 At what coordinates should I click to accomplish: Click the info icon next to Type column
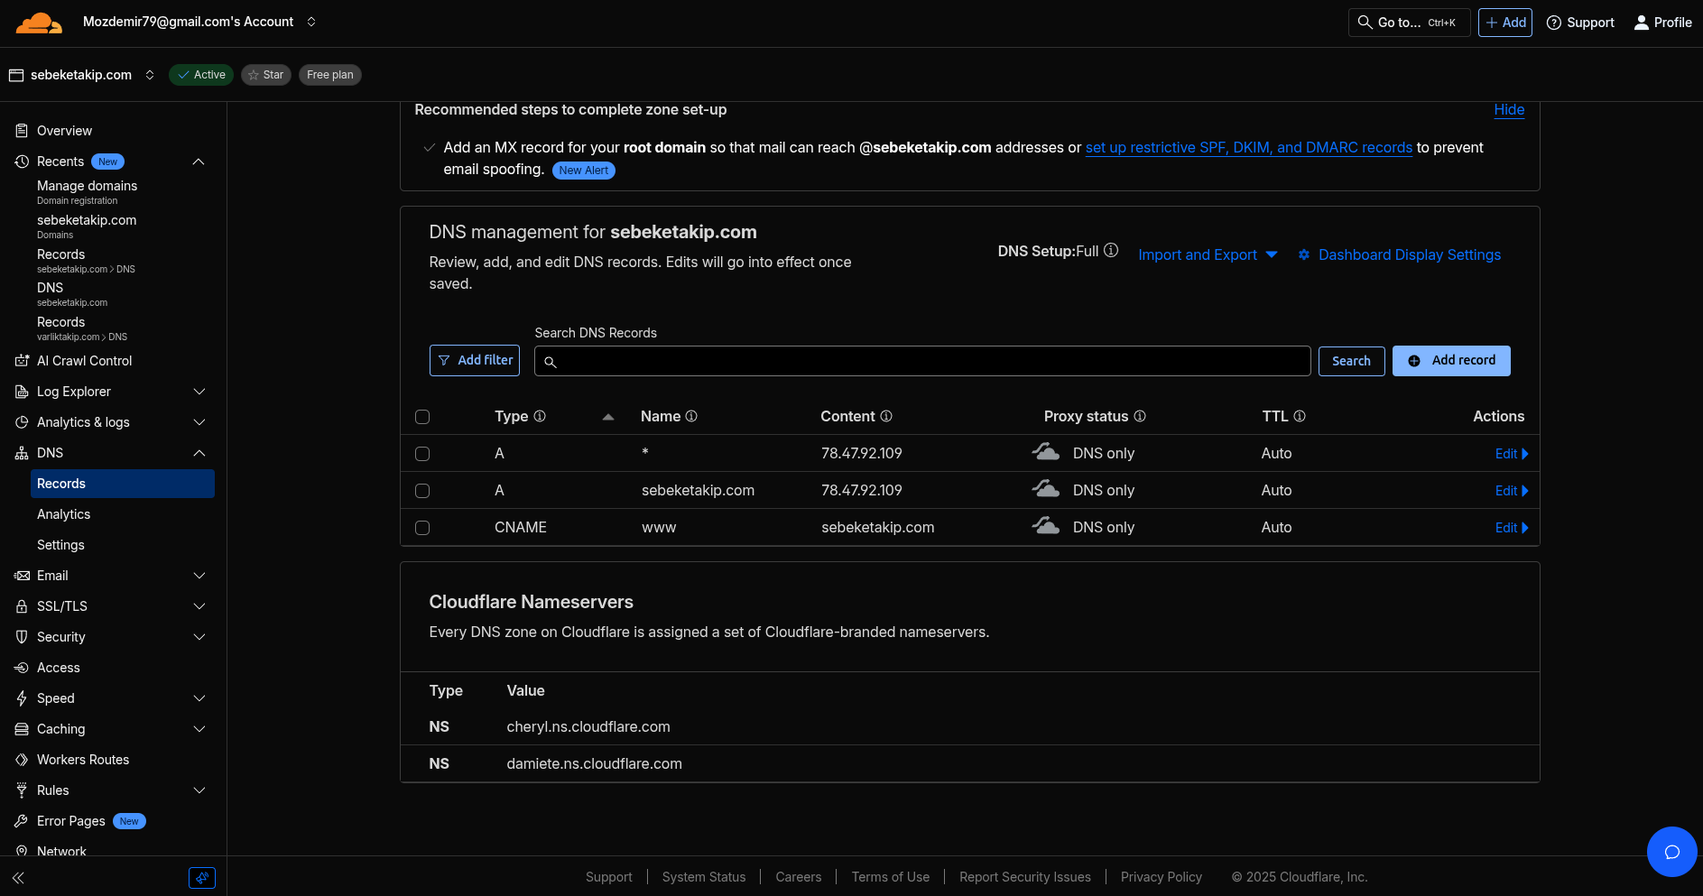(x=540, y=416)
